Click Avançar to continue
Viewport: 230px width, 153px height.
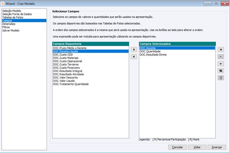tap(217, 147)
